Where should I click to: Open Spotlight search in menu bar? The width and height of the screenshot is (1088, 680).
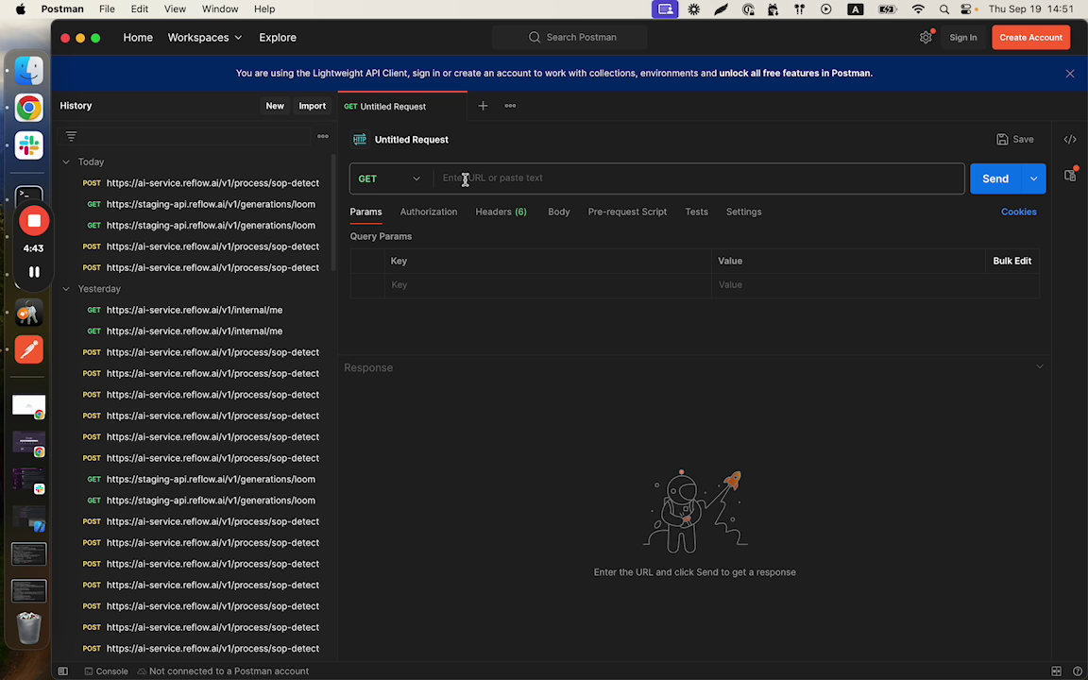pos(944,9)
